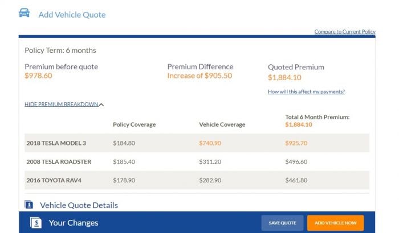Collapse the premium breakdown chevron arrow
Screen dimensions: 399x233
101,105
